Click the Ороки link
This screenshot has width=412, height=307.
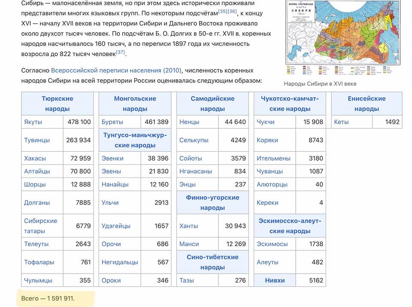tap(111, 280)
